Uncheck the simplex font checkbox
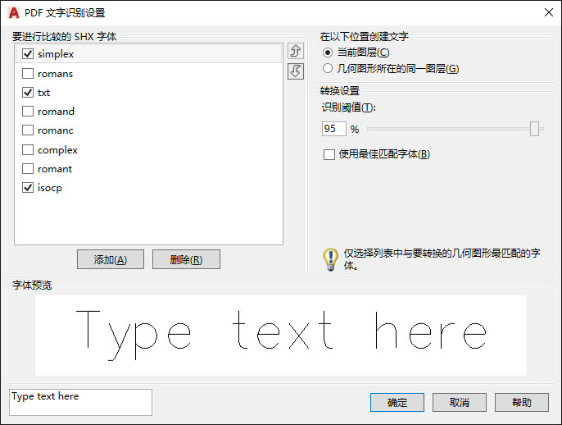The image size is (562, 425). coord(28,54)
